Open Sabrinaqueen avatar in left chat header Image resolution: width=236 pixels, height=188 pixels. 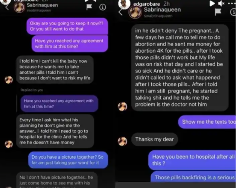click(x=19, y=8)
